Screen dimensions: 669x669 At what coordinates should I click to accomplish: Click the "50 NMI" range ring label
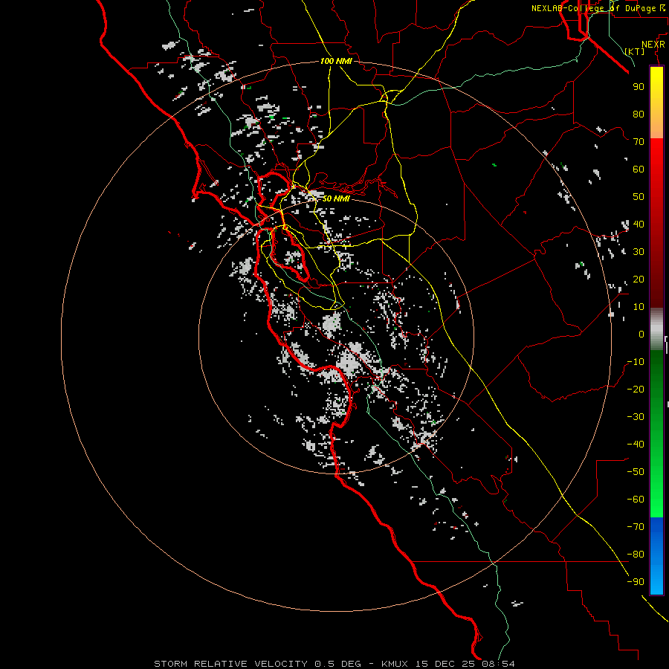tap(336, 198)
